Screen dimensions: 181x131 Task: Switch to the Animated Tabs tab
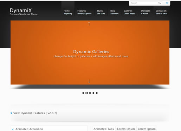tap(104, 129)
